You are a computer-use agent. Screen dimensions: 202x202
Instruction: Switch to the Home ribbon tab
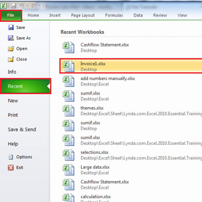[33, 15]
